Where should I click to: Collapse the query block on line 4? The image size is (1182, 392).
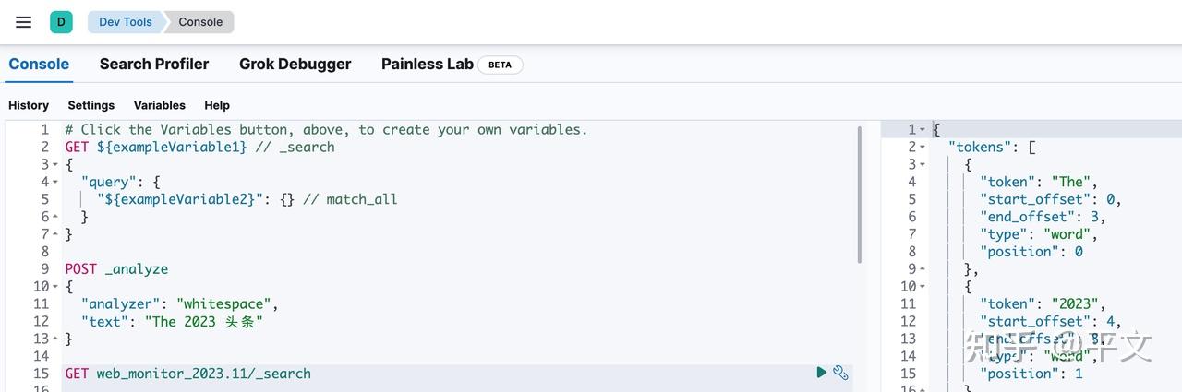point(55,183)
